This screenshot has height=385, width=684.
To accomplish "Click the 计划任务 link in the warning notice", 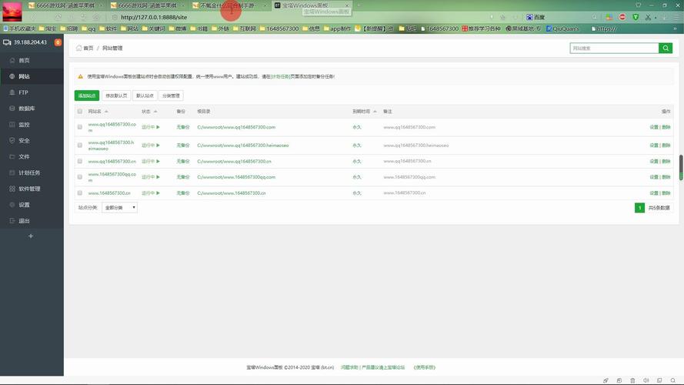I will (280, 76).
